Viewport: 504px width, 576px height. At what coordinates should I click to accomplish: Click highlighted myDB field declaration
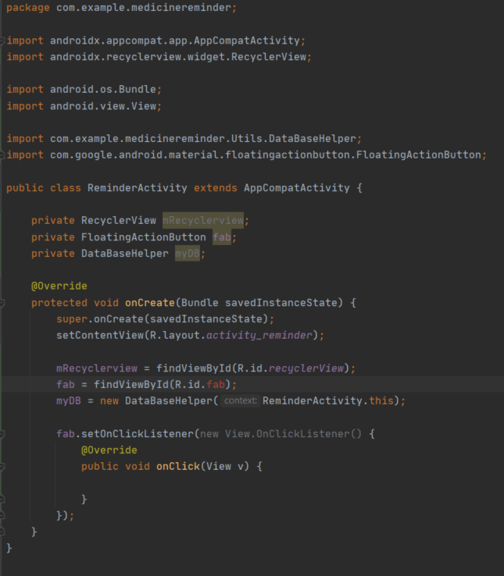coord(188,253)
